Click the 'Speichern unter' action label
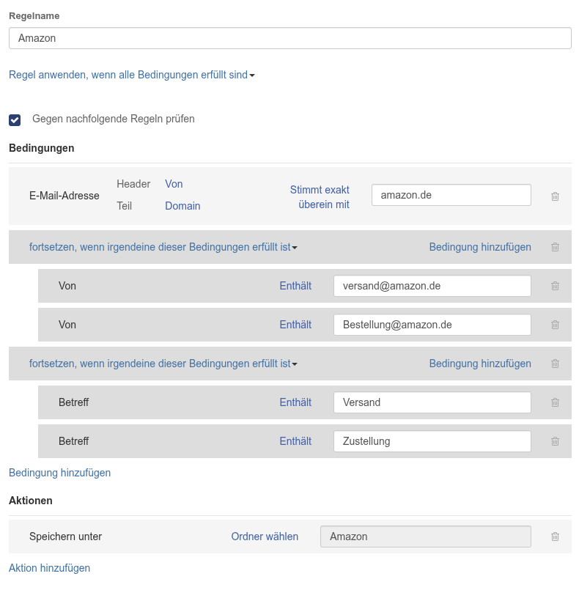 pos(65,537)
